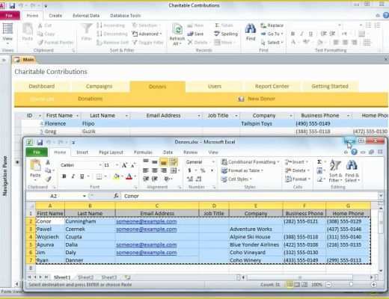
Task: Expand the Access Navigation Pane
Action: point(4,60)
